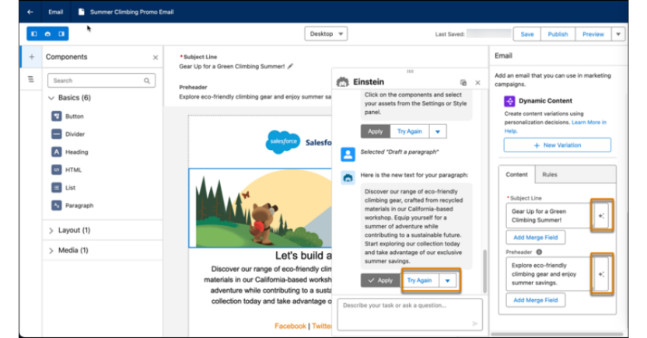Click Add Merge Field under Subject Line
647x338 pixels.
point(535,238)
